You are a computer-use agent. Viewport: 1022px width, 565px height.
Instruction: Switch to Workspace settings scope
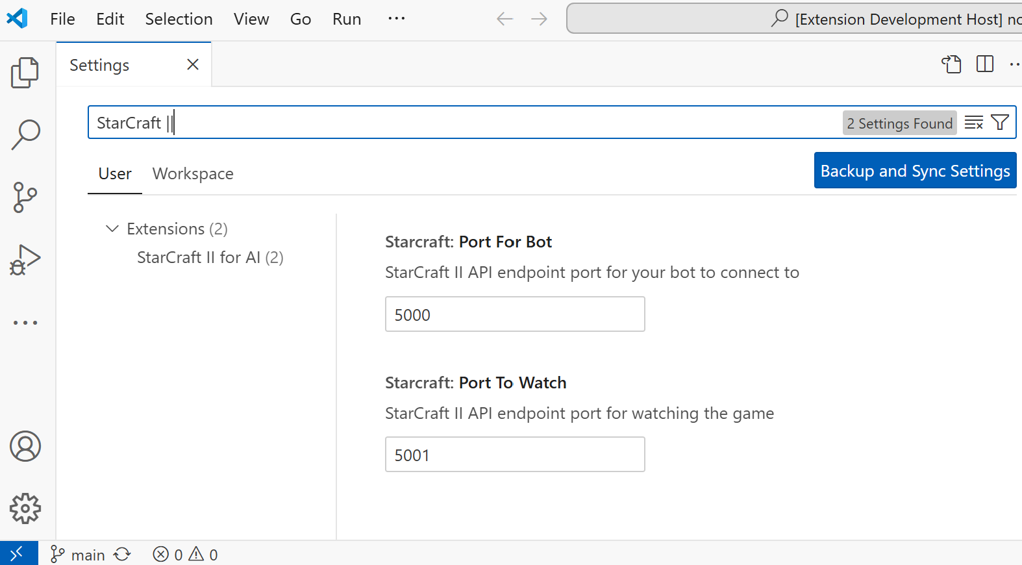tap(193, 174)
